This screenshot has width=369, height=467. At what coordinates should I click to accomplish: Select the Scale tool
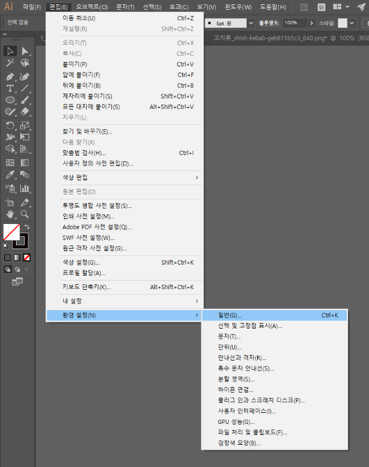(x=25, y=126)
